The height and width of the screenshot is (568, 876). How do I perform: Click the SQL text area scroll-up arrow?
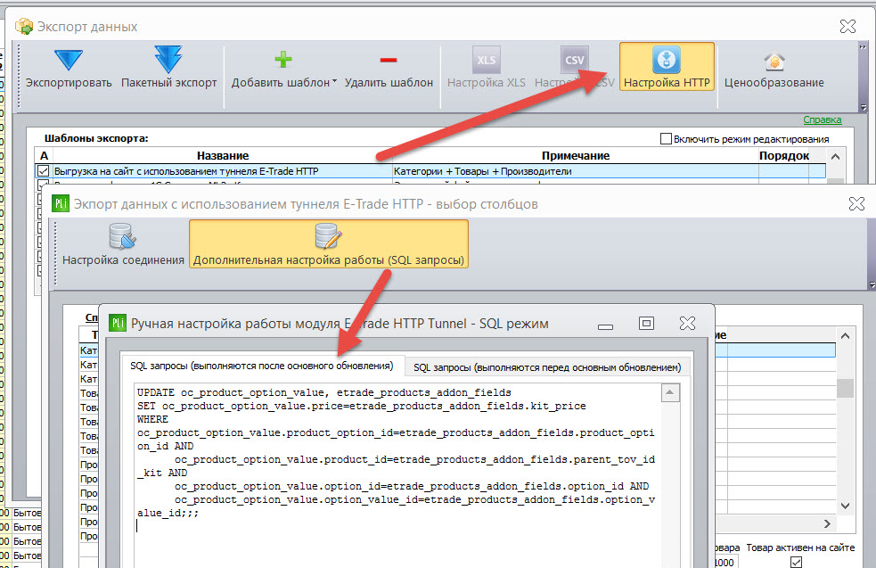tap(670, 392)
